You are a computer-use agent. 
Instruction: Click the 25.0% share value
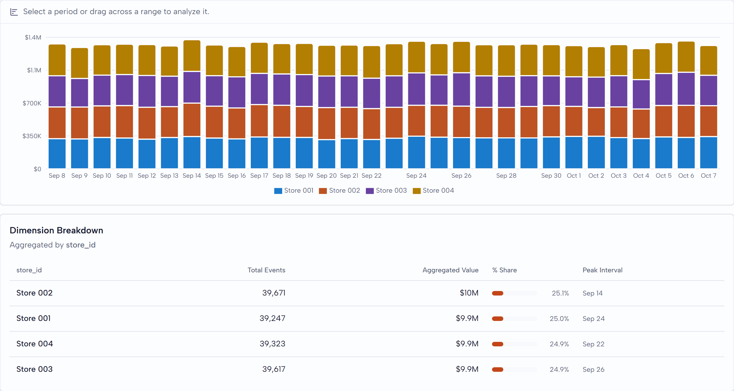(559, 319)
